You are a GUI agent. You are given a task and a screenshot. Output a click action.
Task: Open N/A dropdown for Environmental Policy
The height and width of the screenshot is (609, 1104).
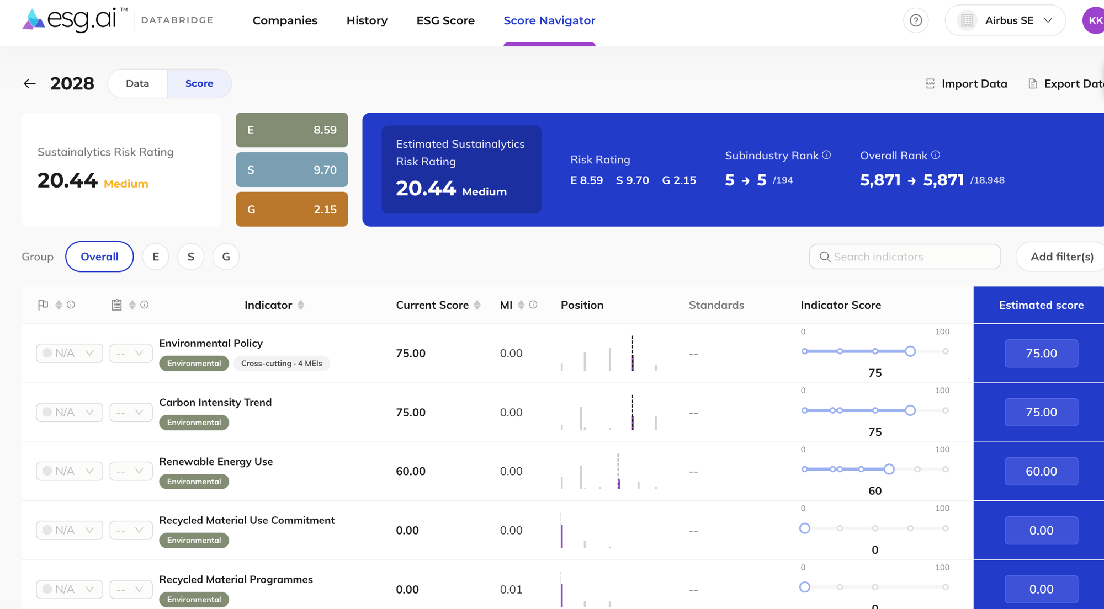(70, 353)
